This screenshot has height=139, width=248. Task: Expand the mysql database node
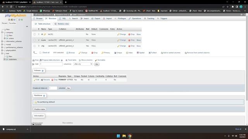(2, 44)
